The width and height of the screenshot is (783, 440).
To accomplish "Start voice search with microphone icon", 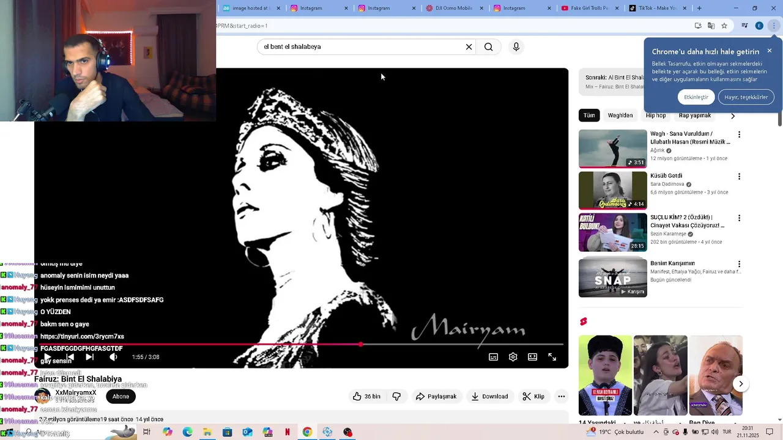I will tap(516, 47).
